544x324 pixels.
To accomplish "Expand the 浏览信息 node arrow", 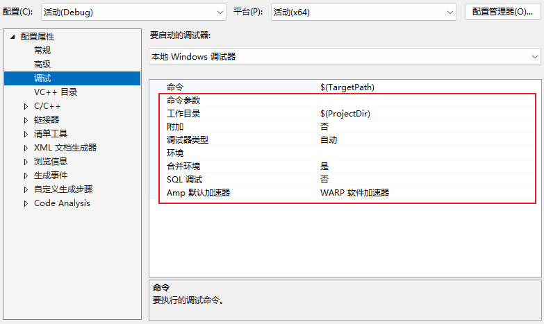I will tap(26, 162).
